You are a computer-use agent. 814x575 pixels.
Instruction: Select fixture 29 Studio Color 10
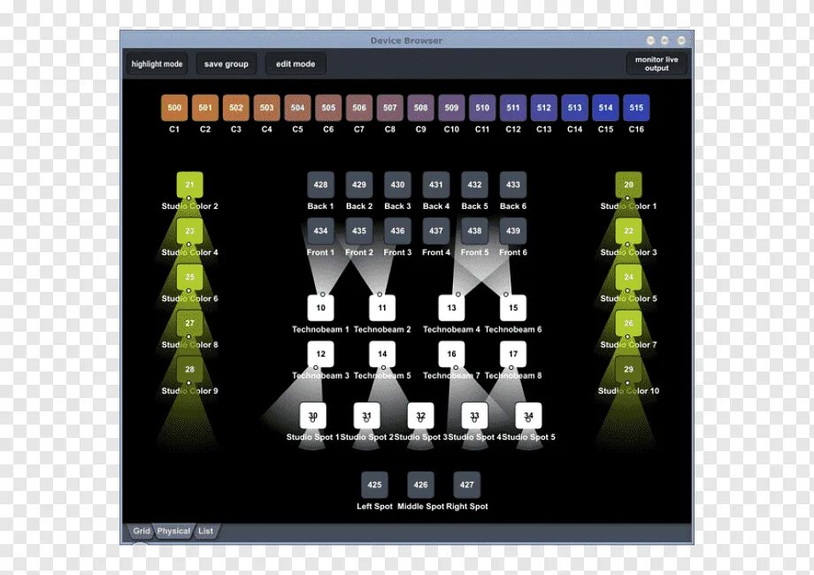pos(629,370)
